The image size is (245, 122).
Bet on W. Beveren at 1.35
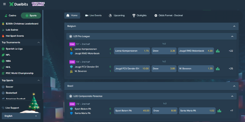coord(196,69)
